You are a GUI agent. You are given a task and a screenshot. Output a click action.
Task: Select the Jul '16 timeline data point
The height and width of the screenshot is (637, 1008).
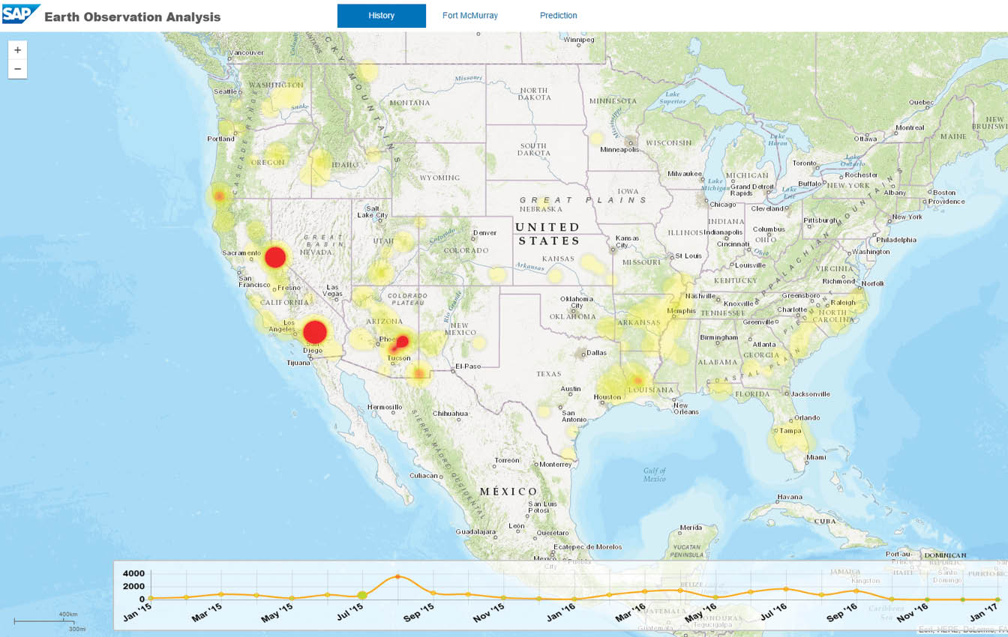point(785,588)
